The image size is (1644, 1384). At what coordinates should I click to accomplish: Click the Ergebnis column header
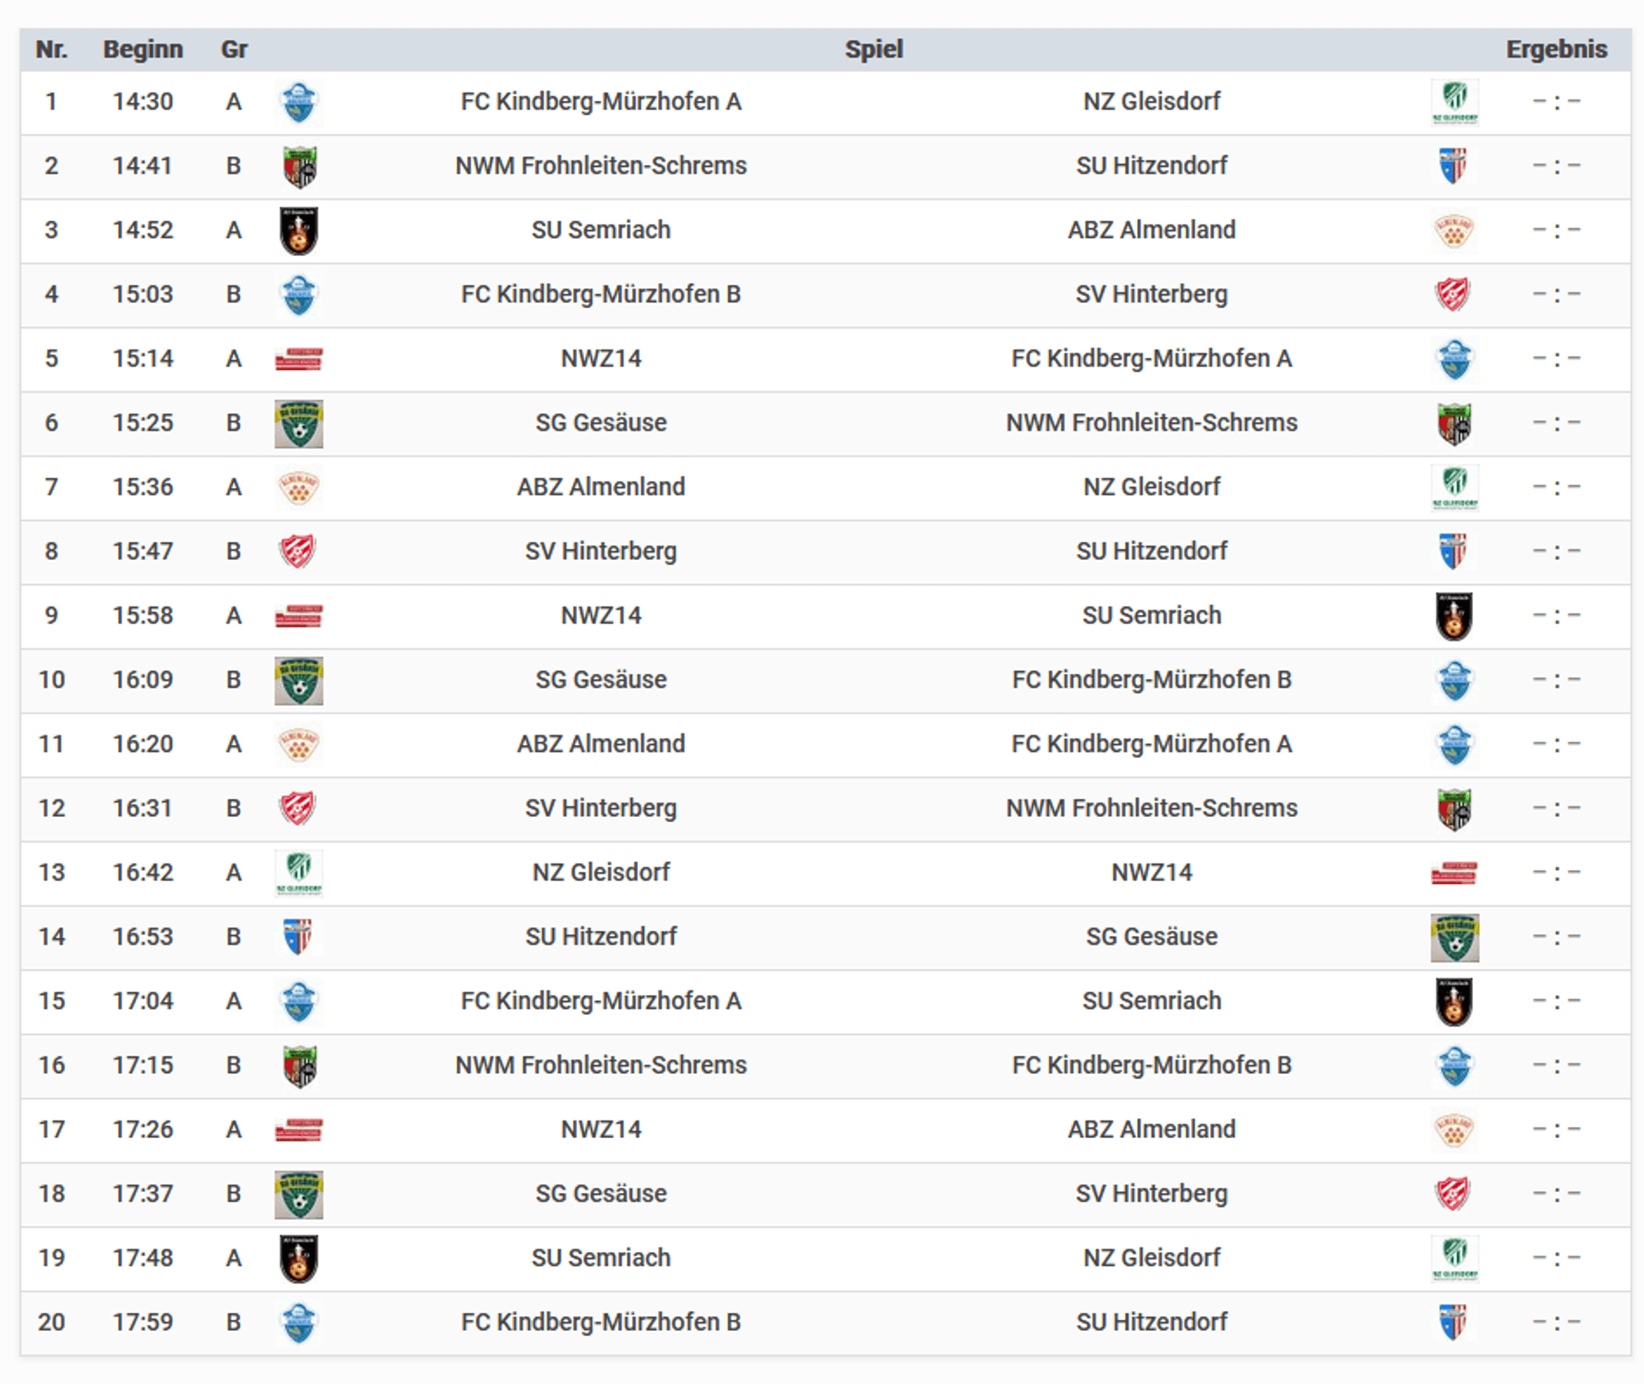pos(1556,50)
